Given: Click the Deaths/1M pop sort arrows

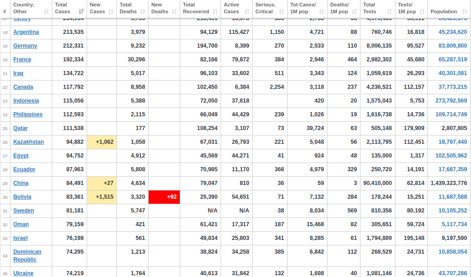Looking at the screenshot, I should [355, 12].
